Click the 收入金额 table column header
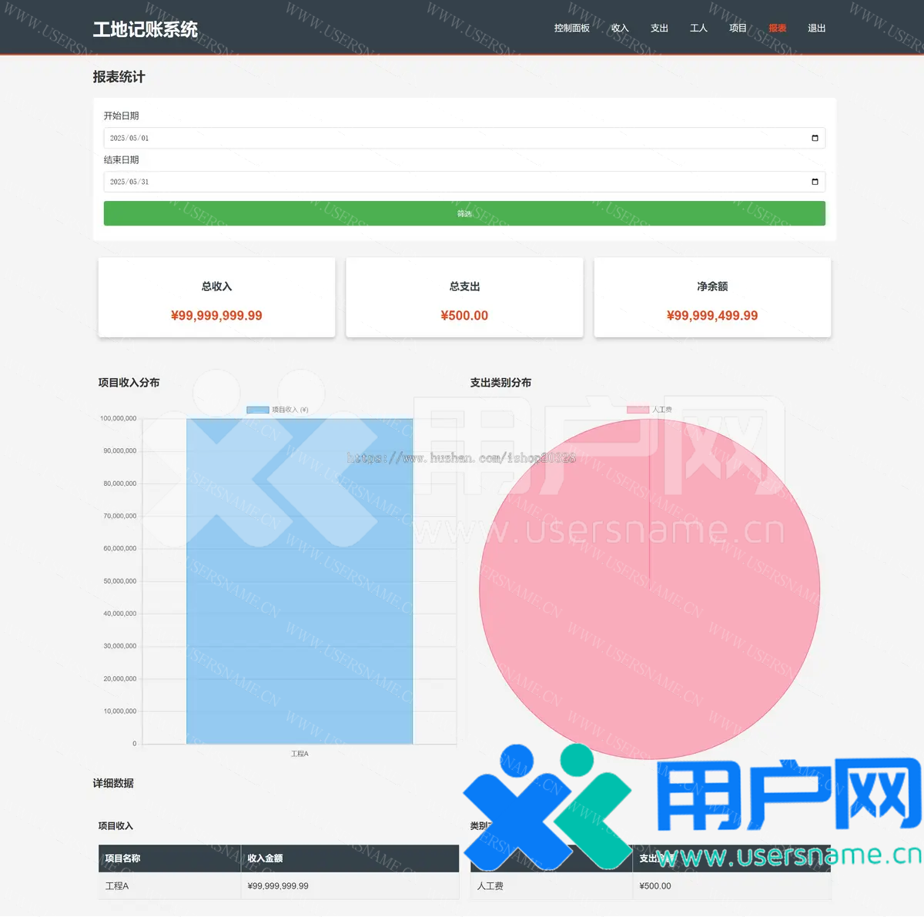Viewport: 924px width, 917px height. click(266, 858)
